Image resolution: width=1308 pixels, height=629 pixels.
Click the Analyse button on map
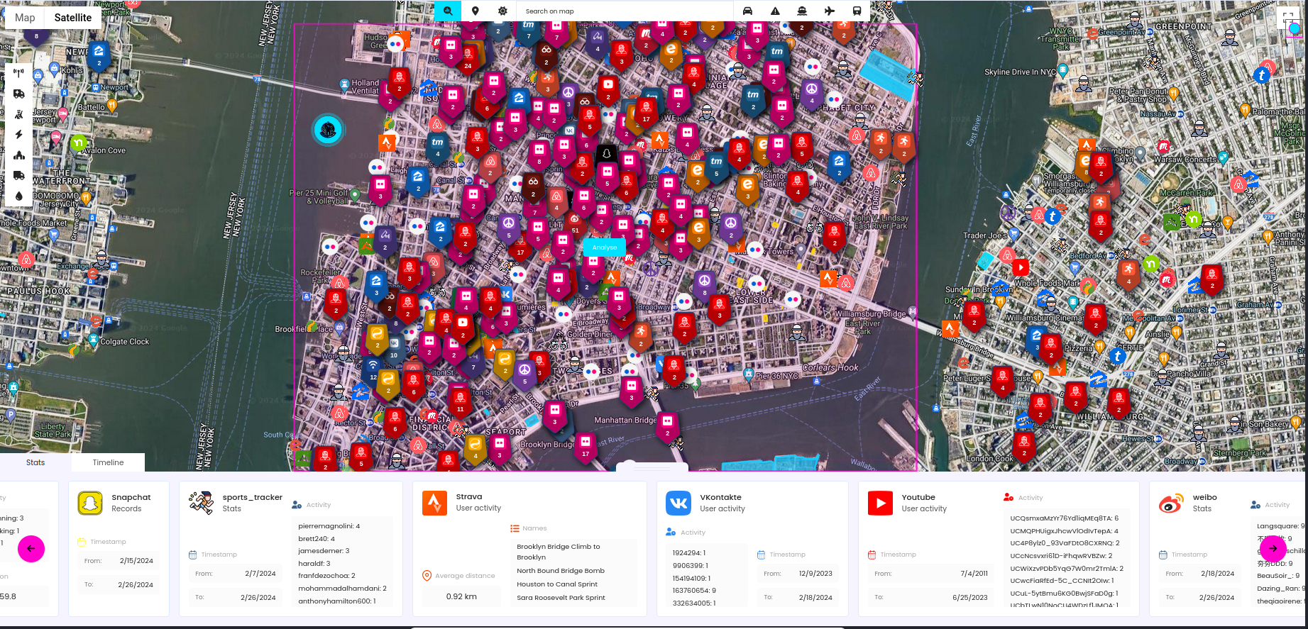click(605, 247)
